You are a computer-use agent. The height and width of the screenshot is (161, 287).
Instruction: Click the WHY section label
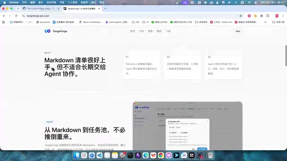tap(48, 53)
